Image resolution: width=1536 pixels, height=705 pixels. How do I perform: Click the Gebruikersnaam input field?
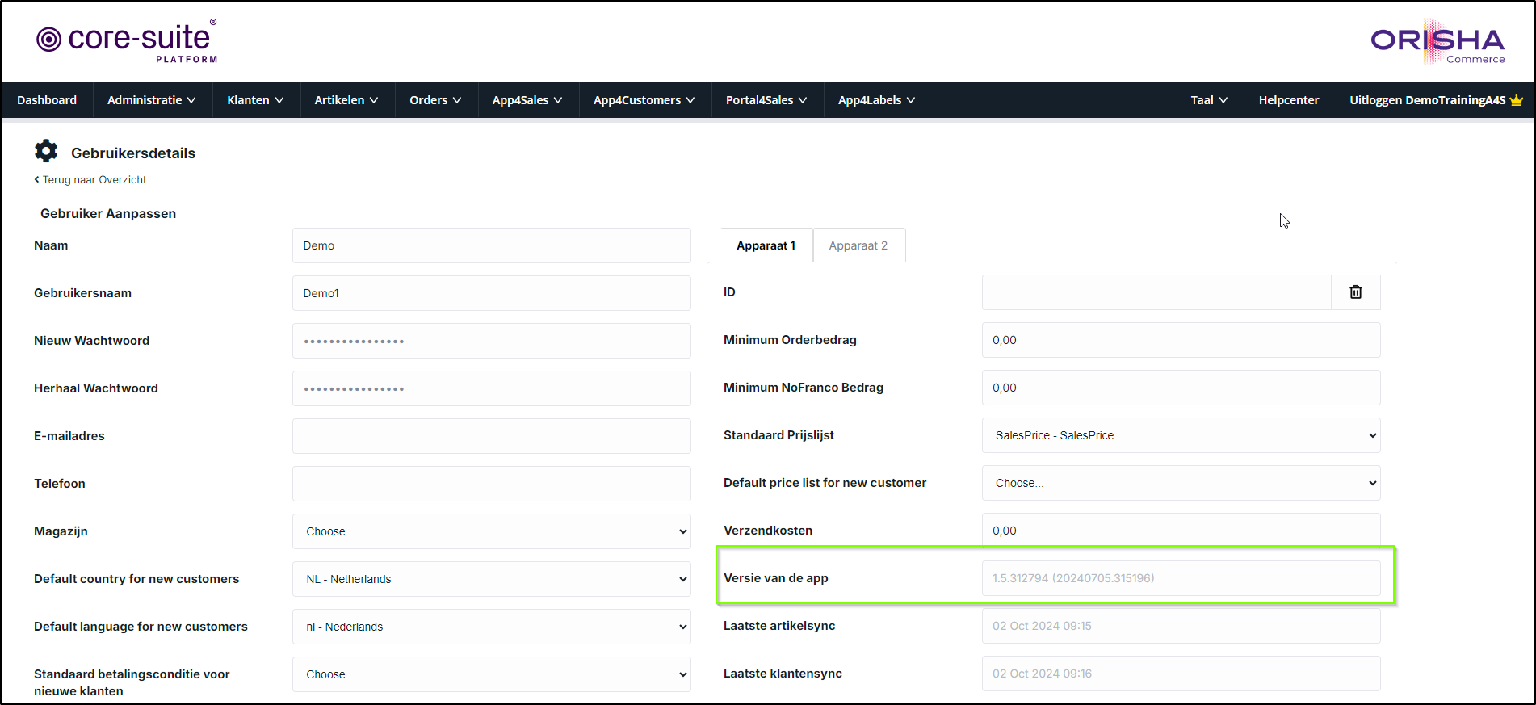(x=492, y=293)
